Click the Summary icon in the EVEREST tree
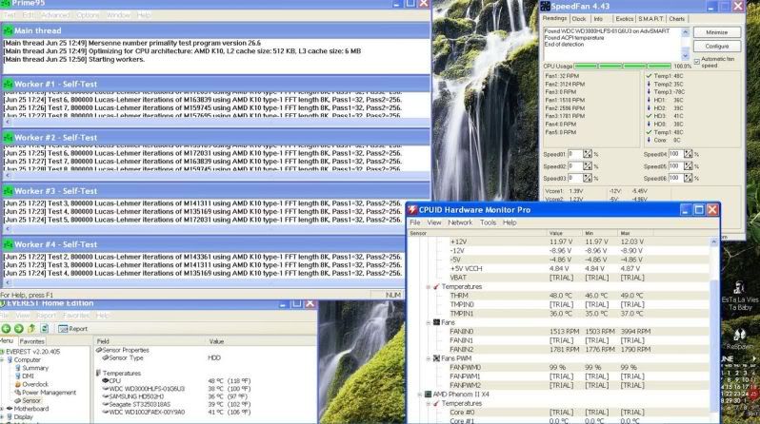This screenshot has width=760, height=424. (x=16, y=368)
